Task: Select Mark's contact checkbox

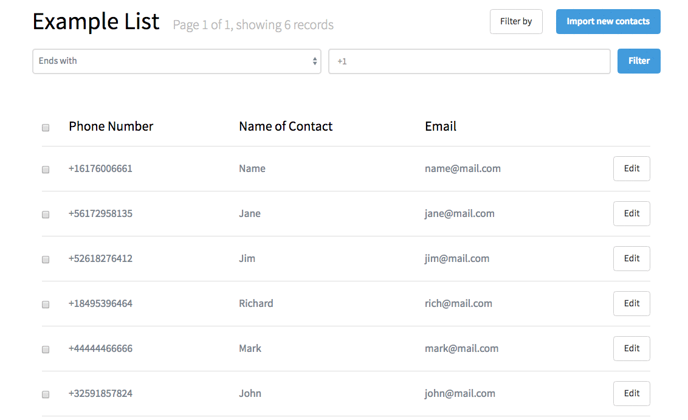Action: click(x=46, y=349)
